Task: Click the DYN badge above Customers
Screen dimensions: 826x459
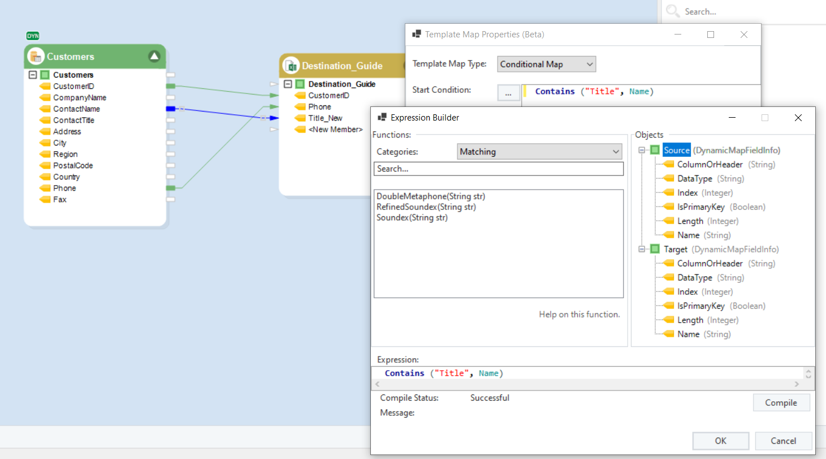Action: [33, 36]
